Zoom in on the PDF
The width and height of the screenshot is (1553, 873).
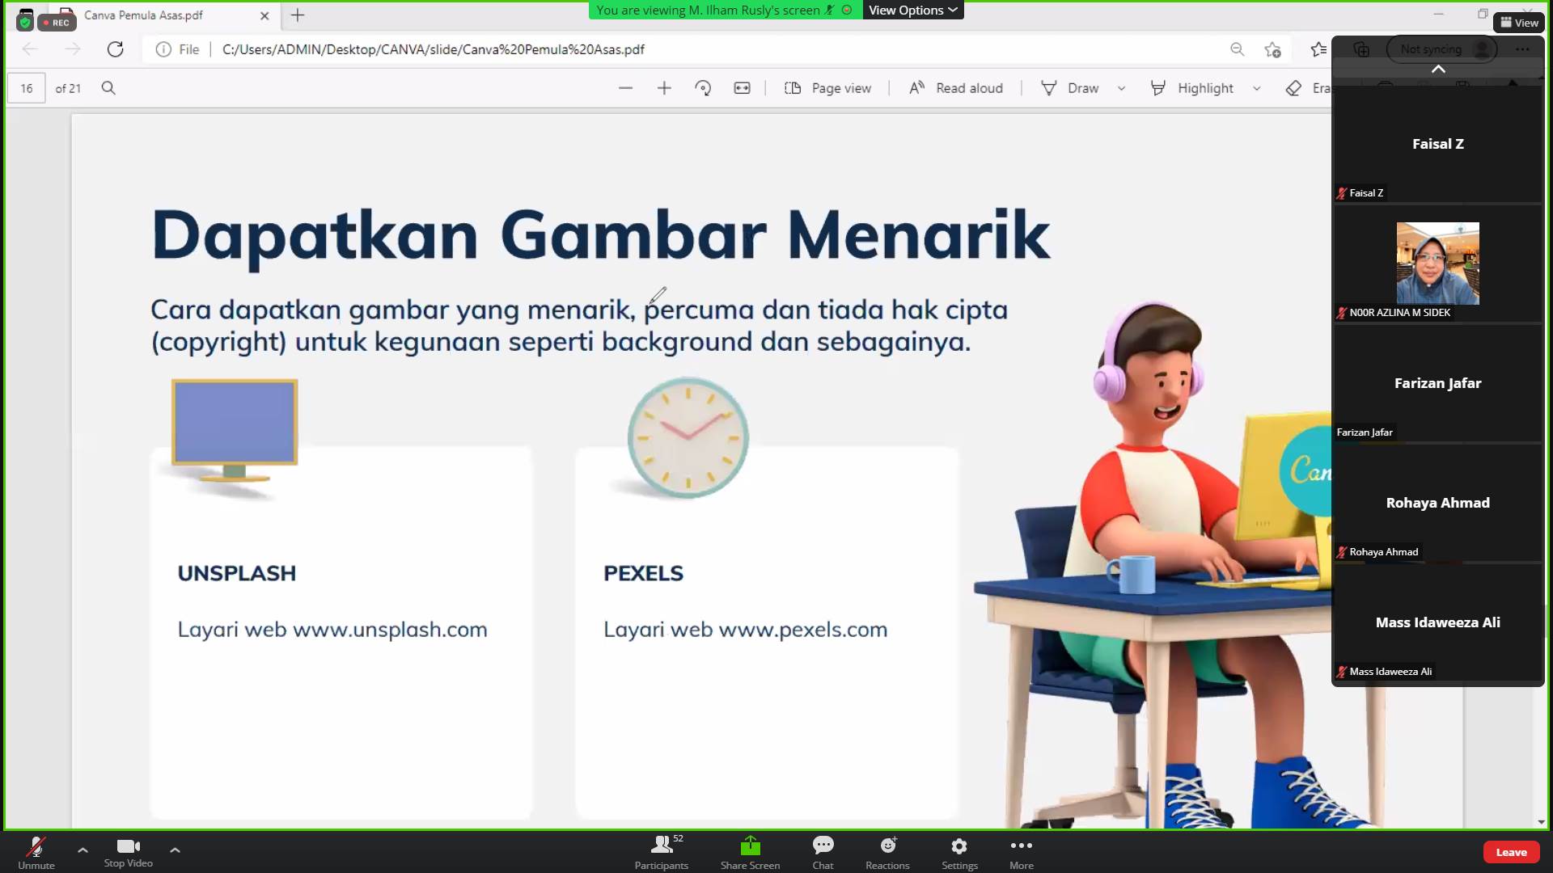(664, 88)
